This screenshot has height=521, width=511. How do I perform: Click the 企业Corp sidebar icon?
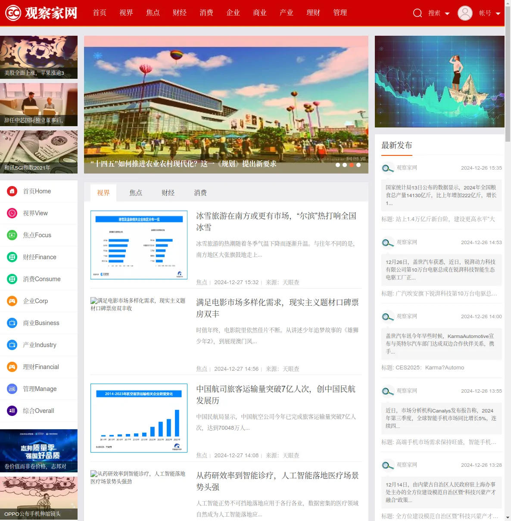pyautogui.click(x=12, y=301)
